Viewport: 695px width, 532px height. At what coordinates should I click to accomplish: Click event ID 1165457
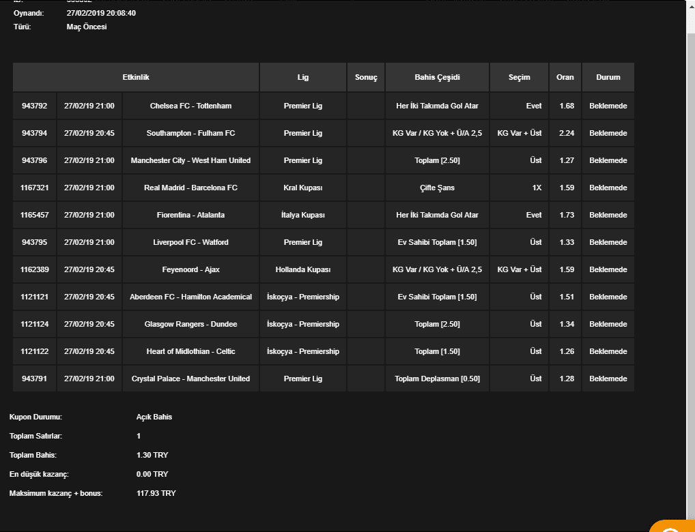[x=35, y=215]
